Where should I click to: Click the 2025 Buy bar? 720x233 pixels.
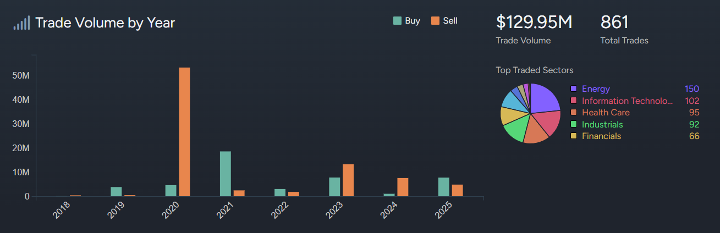coord(444,187)
